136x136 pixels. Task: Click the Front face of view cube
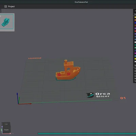coord(6,130)
